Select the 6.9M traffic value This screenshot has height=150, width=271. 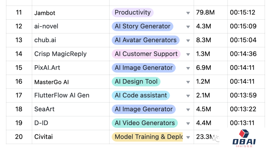[x=204, y=68]
